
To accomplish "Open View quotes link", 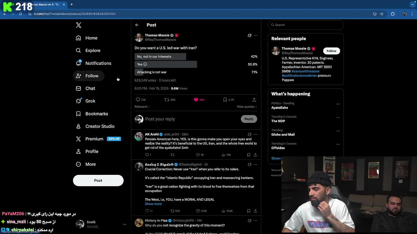I will (247, 107).
